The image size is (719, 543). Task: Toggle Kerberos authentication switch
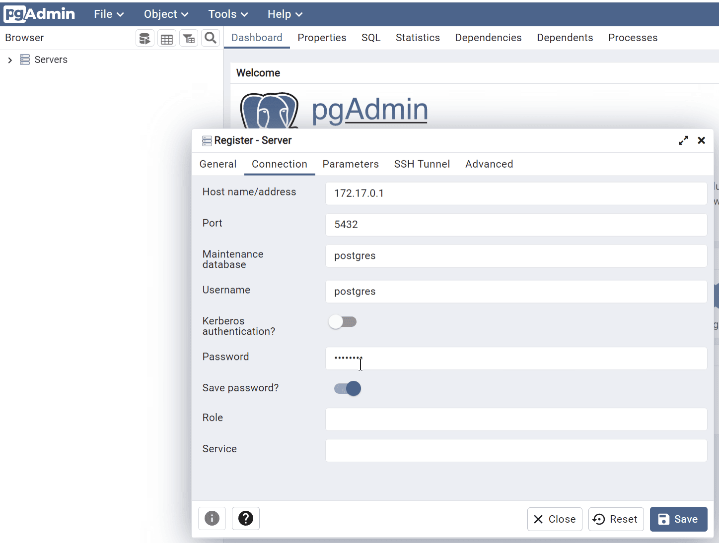[343, 322]
